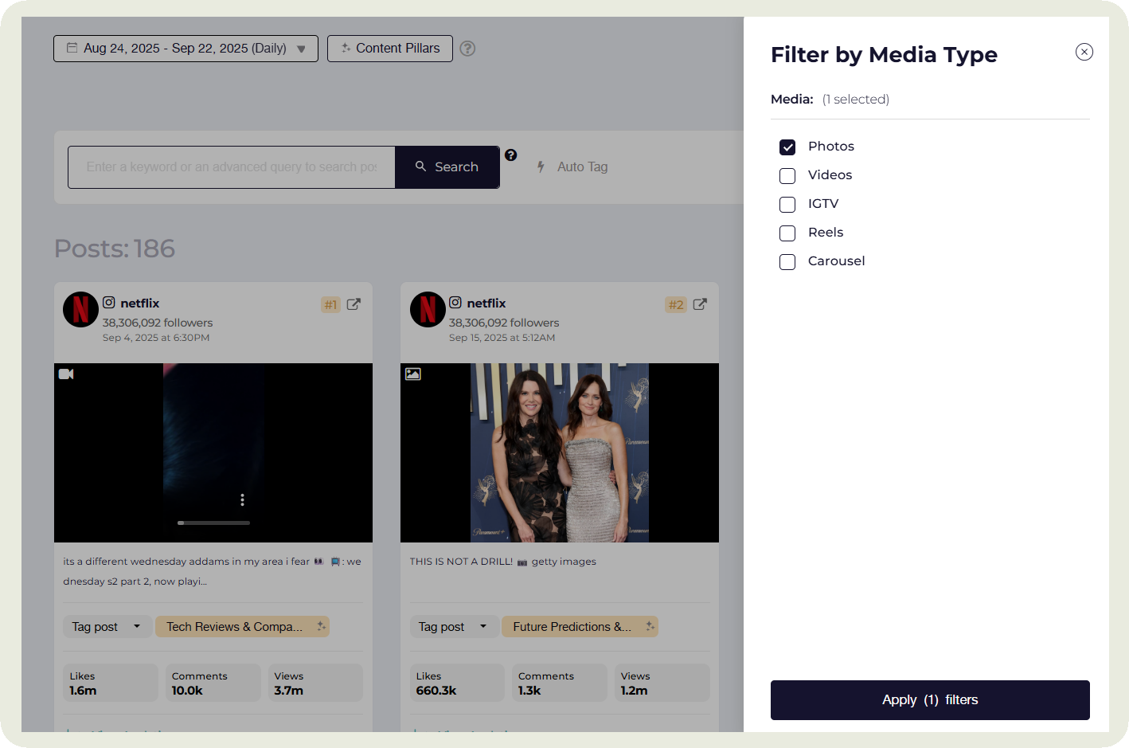Open post #2 via its external link icon
The image size is (1129, 748).
point(699,304)
